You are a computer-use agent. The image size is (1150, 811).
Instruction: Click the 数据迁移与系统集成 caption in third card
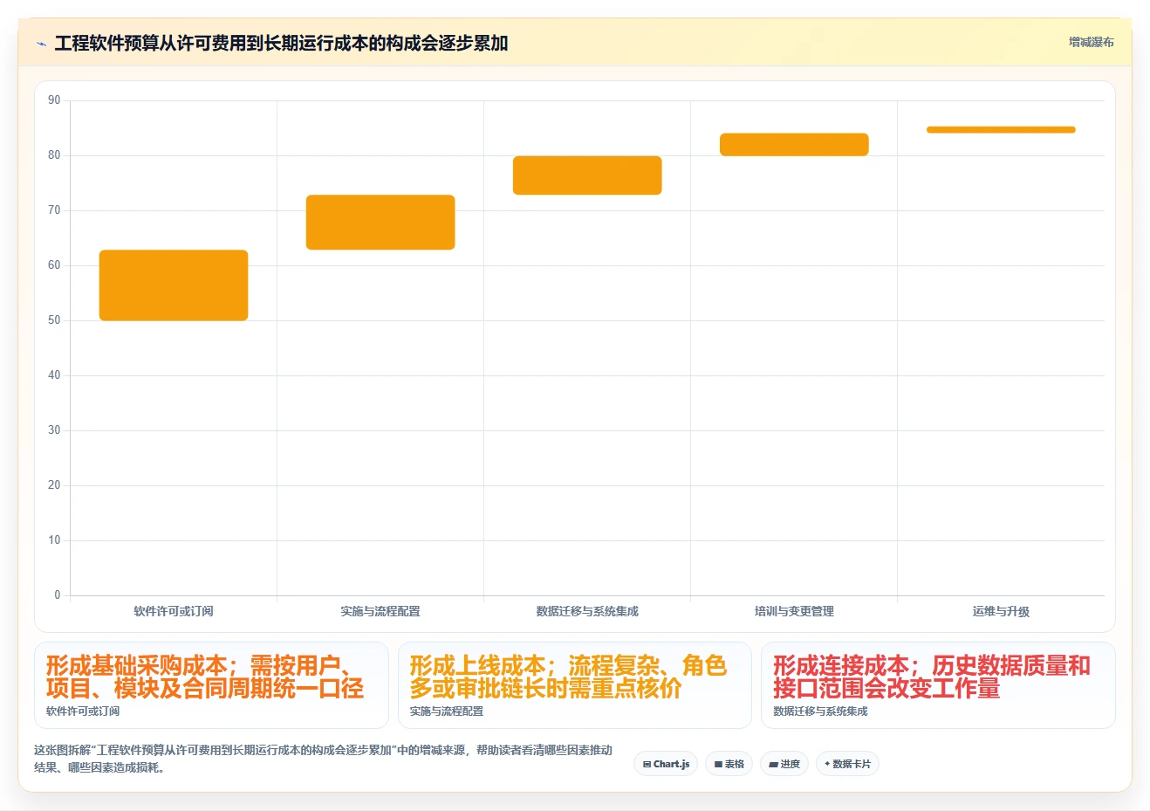(x=820, y=711)
